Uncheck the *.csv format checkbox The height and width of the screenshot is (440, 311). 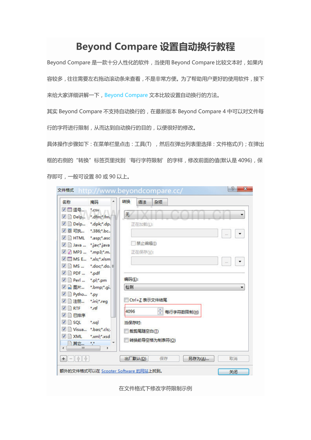[x=64, y=210]
